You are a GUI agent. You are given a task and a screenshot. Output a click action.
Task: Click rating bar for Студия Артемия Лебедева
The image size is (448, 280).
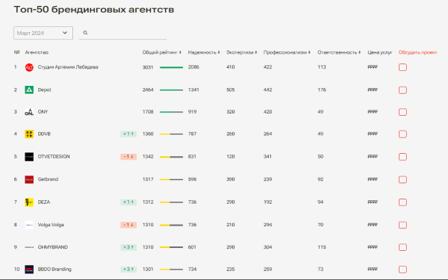click(172, 67)
